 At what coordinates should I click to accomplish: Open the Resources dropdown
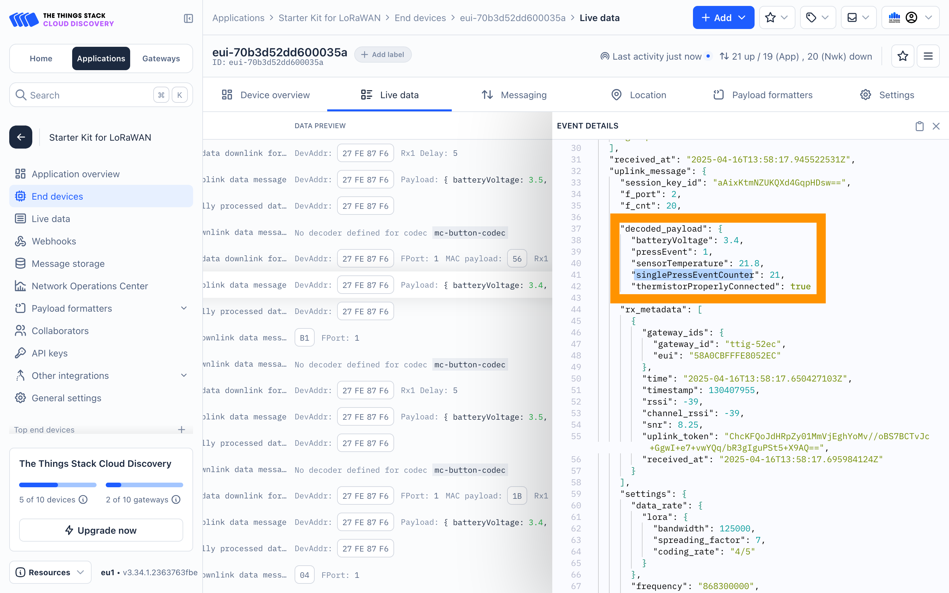(x=50, y=572)
